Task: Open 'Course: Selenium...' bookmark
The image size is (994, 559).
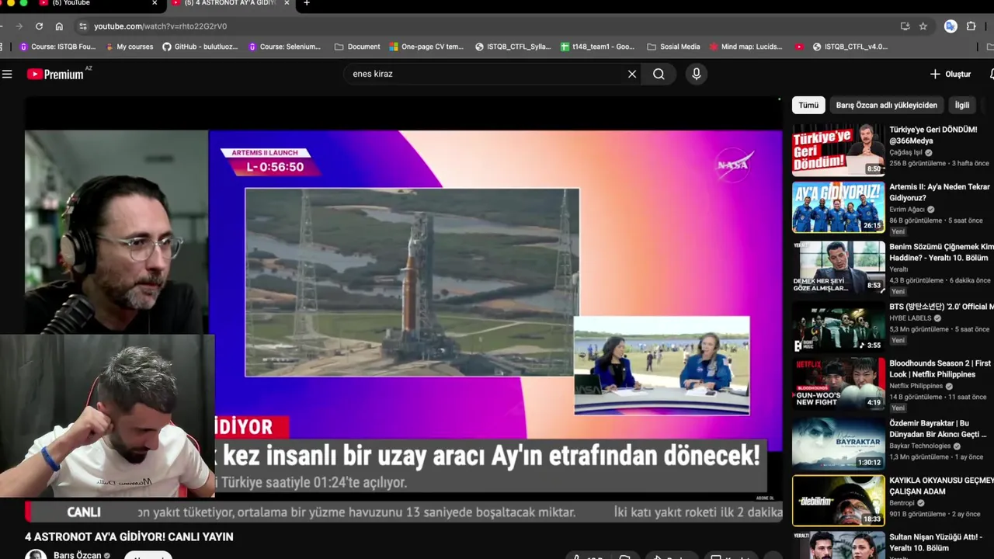Action: pos(284,47)
